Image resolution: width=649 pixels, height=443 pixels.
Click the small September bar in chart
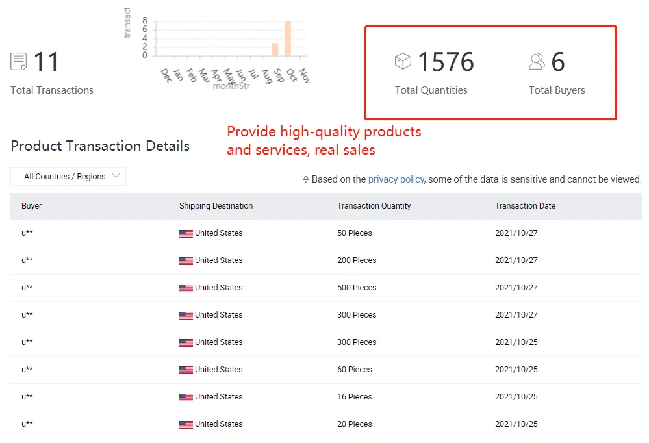pos(275,49)
